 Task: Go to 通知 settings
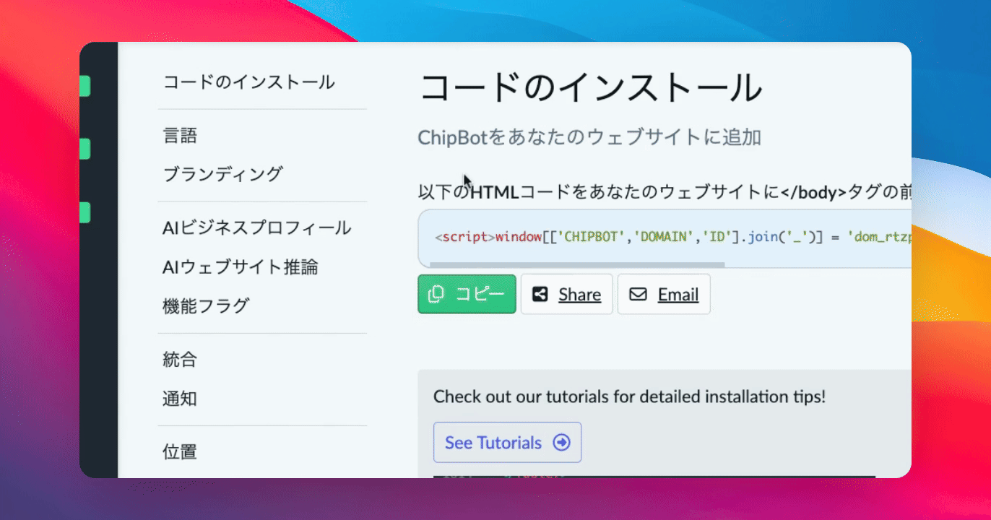tap(180, 399)
